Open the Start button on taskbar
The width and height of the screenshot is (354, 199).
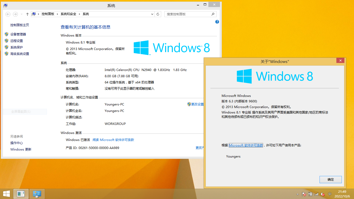pos(6,194)
